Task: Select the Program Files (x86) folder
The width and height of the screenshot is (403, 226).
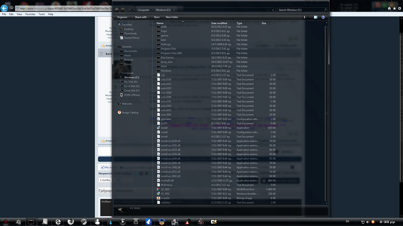Action: [171, 53]
